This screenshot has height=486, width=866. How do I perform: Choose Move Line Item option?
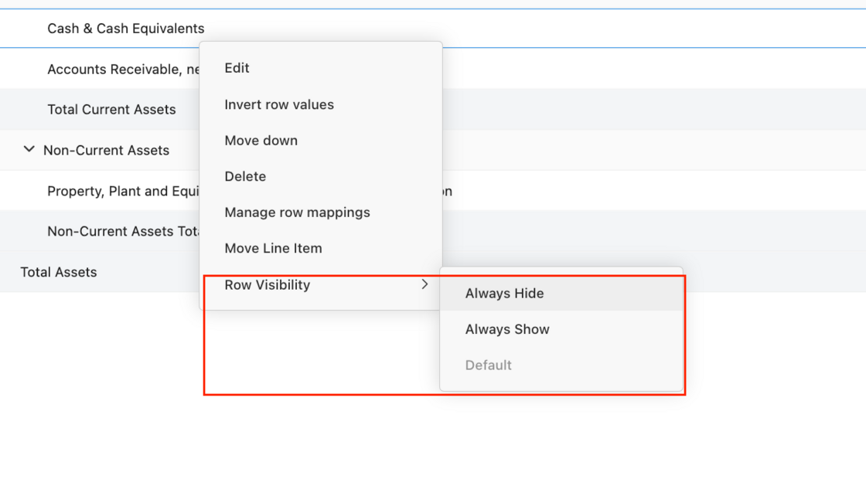(x=274, y=248)
